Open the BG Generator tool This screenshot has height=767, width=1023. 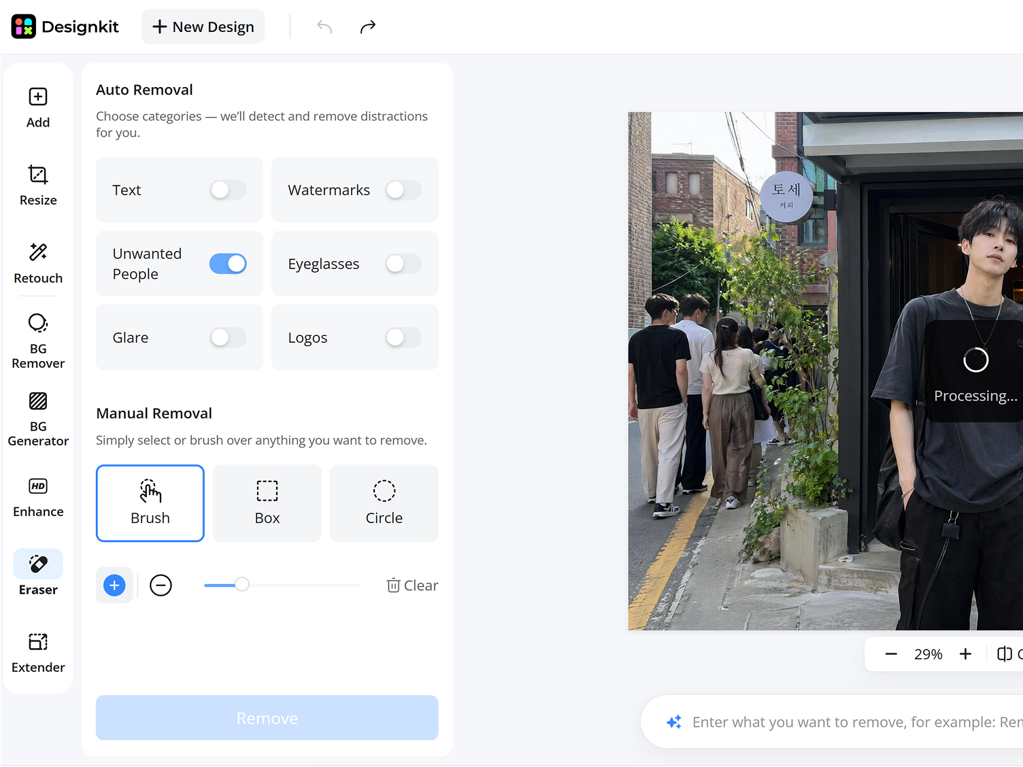[x=38, y=419]
